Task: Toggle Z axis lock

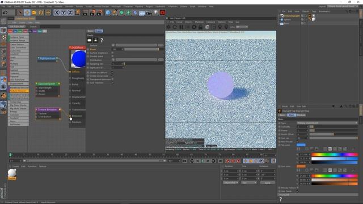Action: pyautogui.click(x=70, y=12)
